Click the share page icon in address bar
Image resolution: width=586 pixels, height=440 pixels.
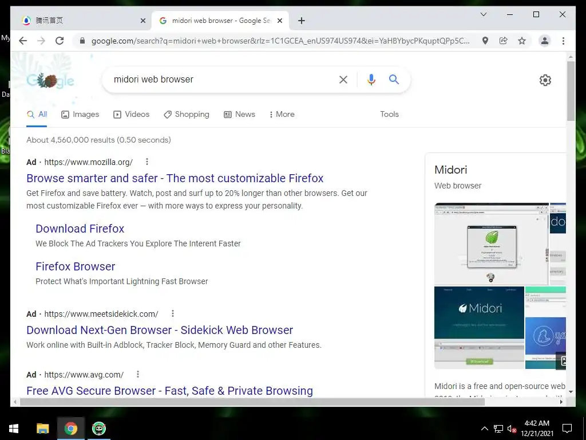(x=504, y=41)
